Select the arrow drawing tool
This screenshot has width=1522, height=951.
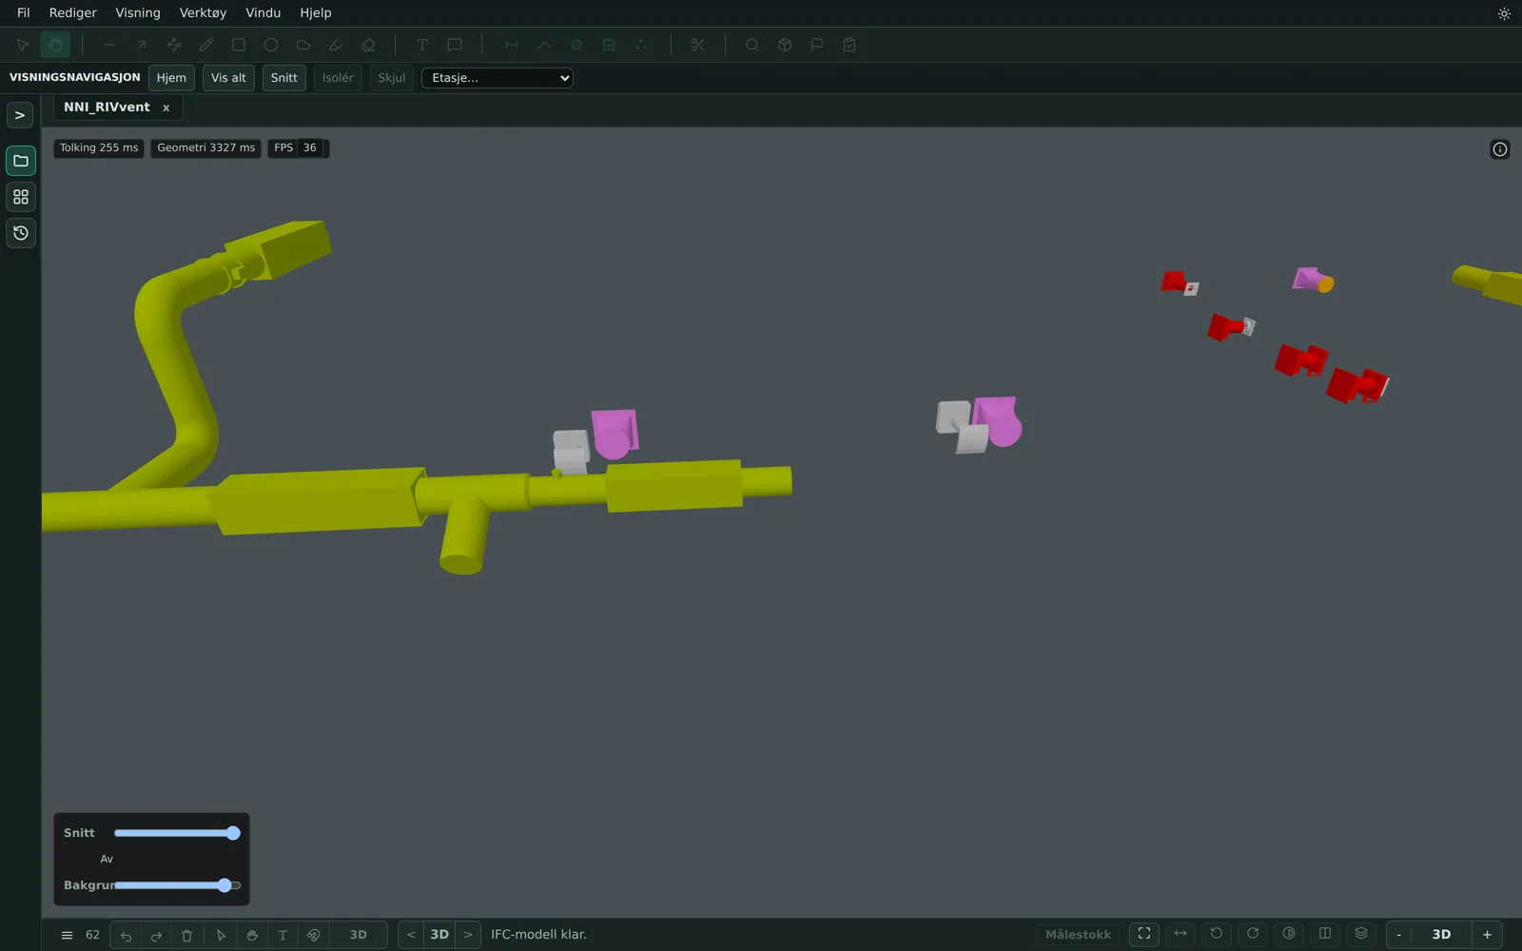click(x=142, y=45)
